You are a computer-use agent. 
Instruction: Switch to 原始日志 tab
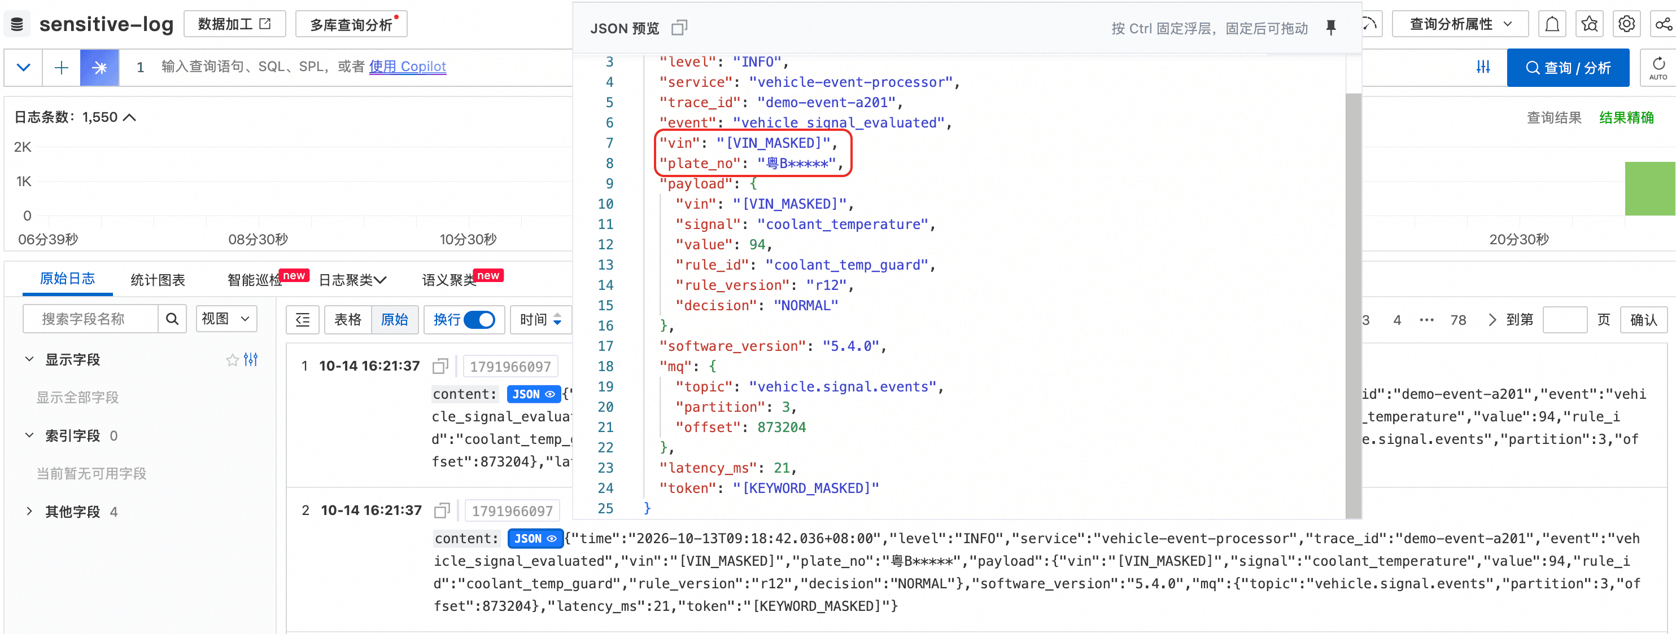click(68, 279)
